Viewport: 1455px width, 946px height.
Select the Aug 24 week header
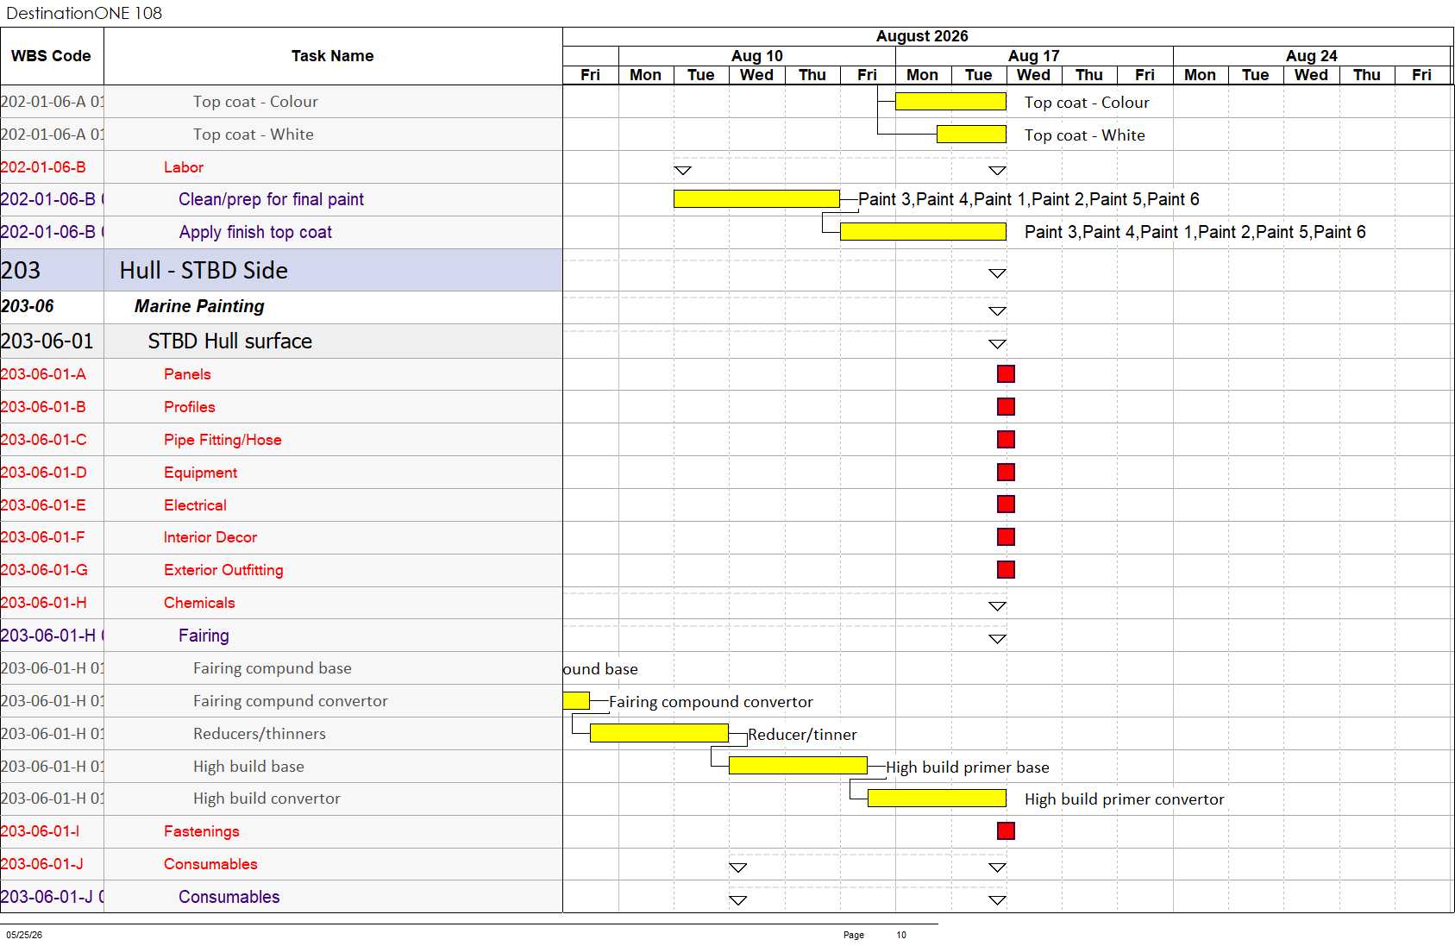[x=1312, y=56]
